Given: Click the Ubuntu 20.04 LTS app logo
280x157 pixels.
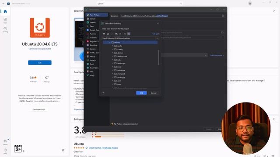Looking at the screenshot, I should pos(40,27).
